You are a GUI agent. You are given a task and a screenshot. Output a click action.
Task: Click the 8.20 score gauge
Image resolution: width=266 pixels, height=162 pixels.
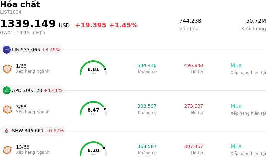click(93, 149)
